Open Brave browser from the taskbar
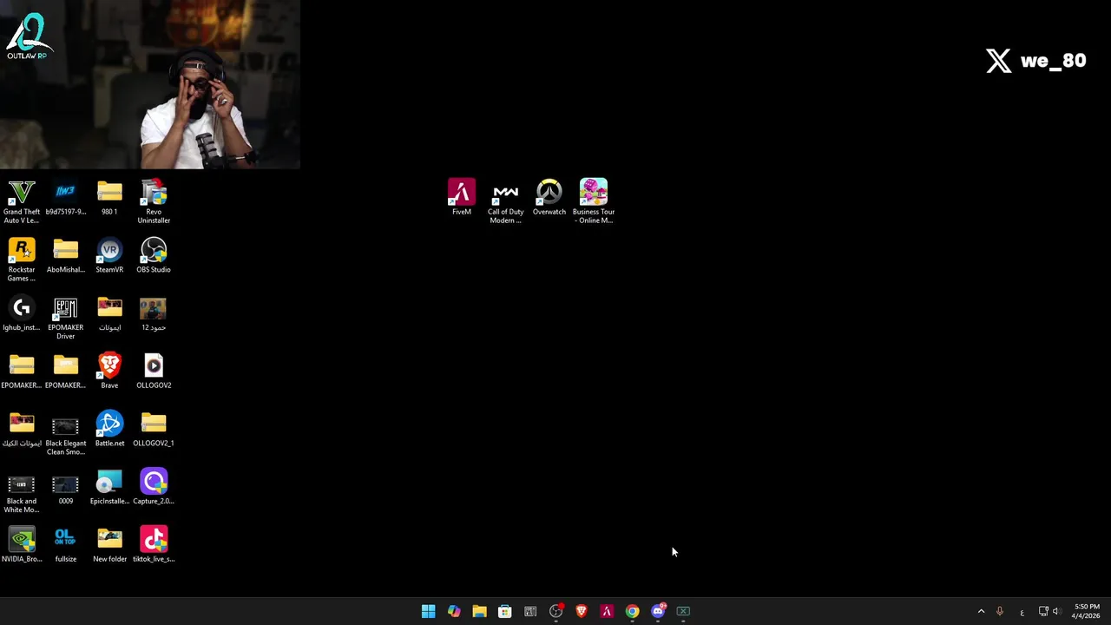 [582, 611]
